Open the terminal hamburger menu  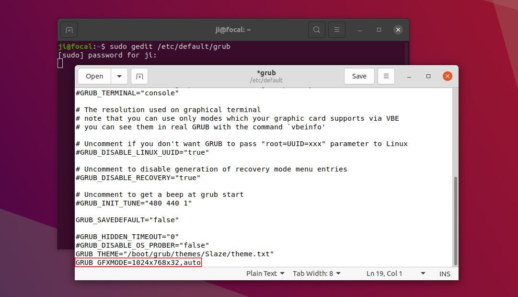pos(337,30)
